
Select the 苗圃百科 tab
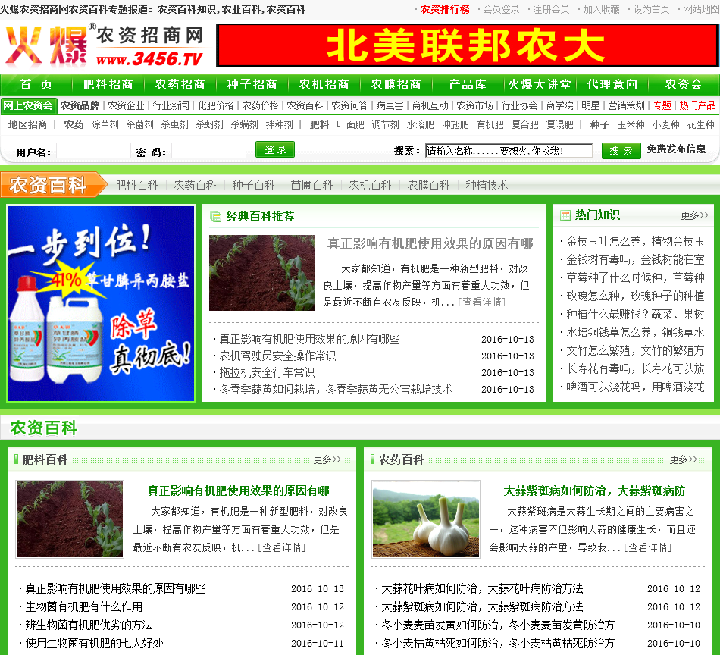[x=311, y=185]
